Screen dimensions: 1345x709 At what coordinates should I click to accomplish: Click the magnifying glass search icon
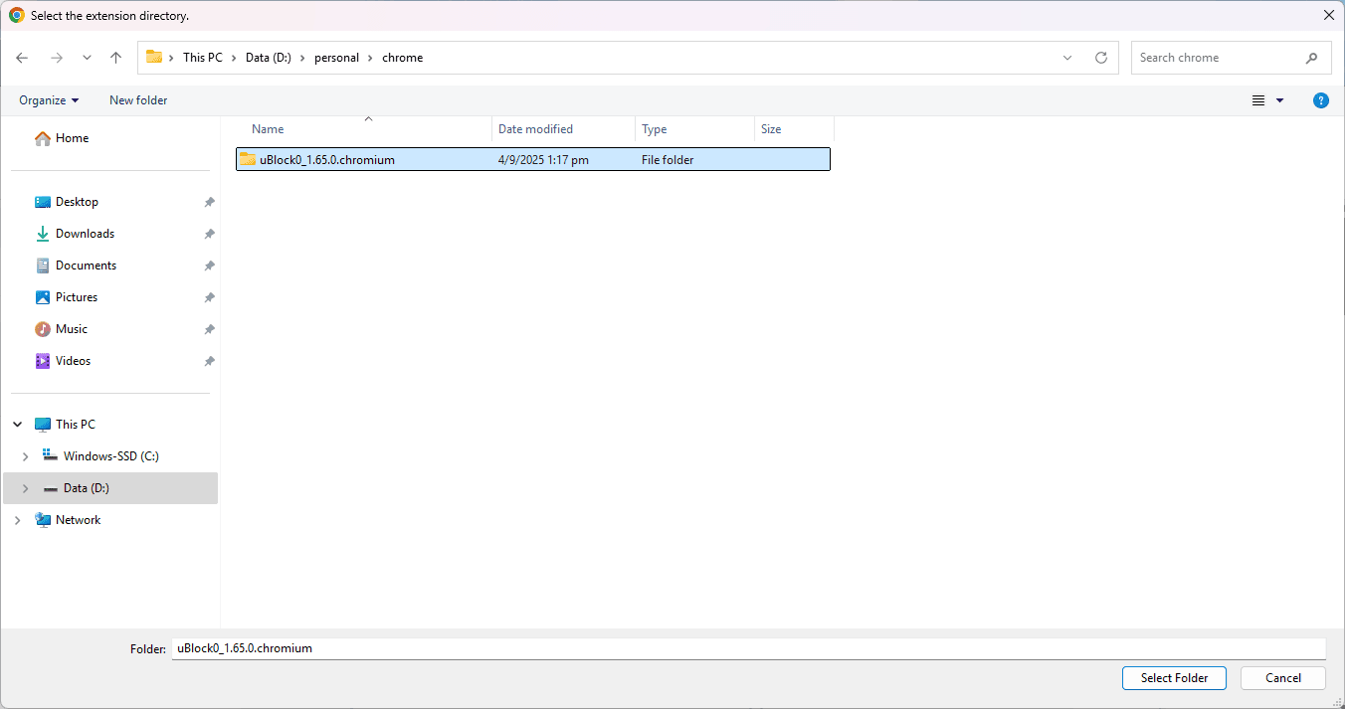pos(1311,58)
